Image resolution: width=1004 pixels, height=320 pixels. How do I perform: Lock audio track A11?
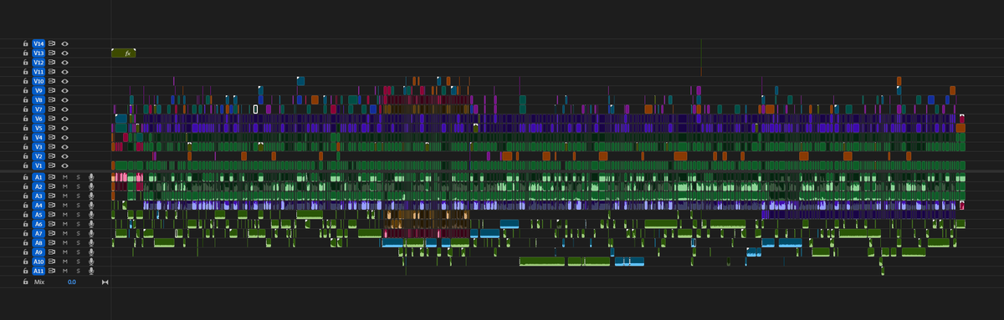(26, 271)
